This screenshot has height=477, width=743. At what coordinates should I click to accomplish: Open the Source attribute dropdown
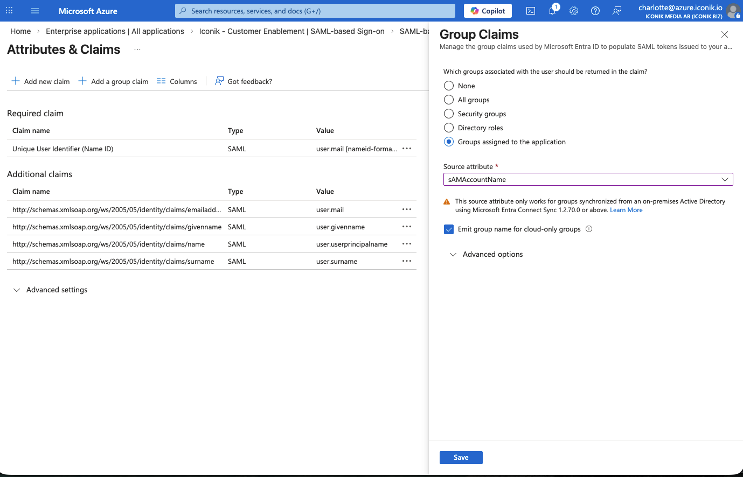click(x=587, y=179)
